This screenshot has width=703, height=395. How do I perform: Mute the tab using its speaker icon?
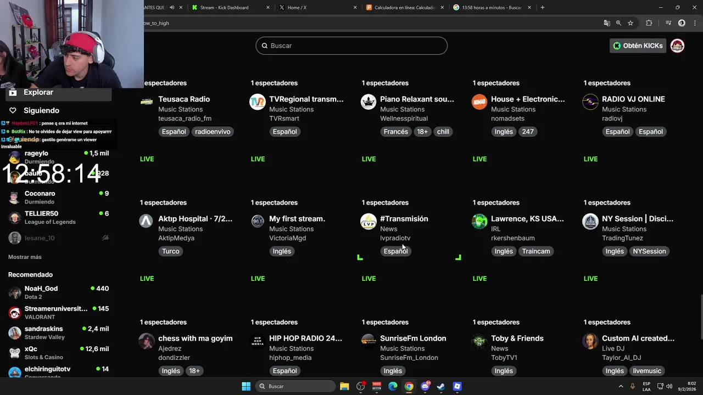pyautogui.click(x=172, y=7)
